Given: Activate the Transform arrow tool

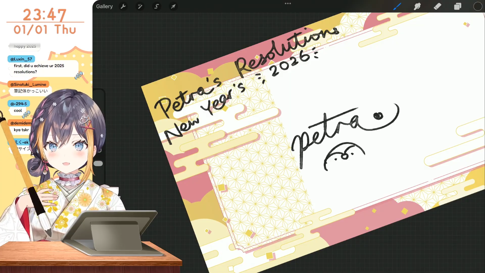Looking at the screenshot, I should click(x=173, y=7).
